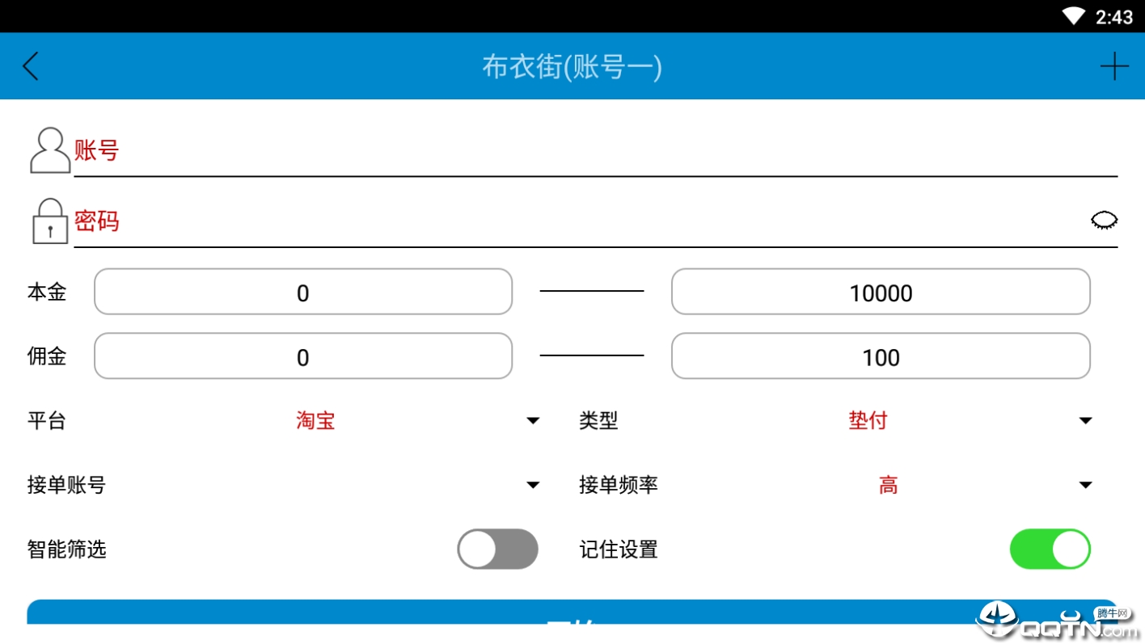
Task: Focus the 账号 account input field
Action: (x=596, y=151)
